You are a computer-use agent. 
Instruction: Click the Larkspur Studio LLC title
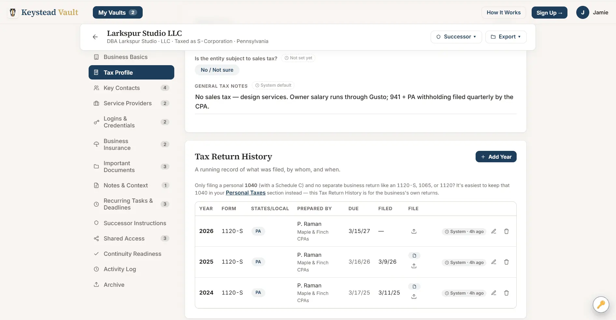pos(144,33)
